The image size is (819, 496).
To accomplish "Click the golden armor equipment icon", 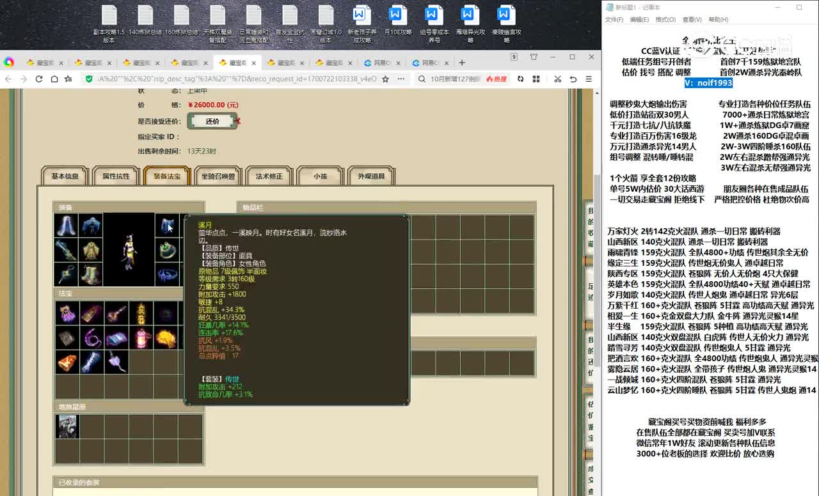I will pyautogui.click(x=91, y=250).
